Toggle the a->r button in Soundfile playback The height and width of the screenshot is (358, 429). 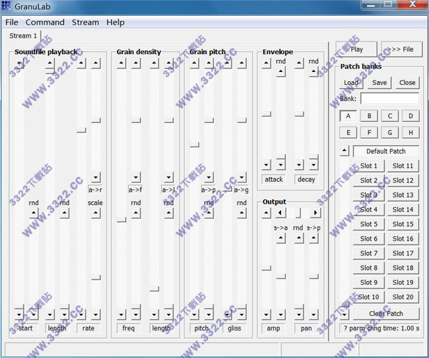pyautogui.click(x=95, y=190)
